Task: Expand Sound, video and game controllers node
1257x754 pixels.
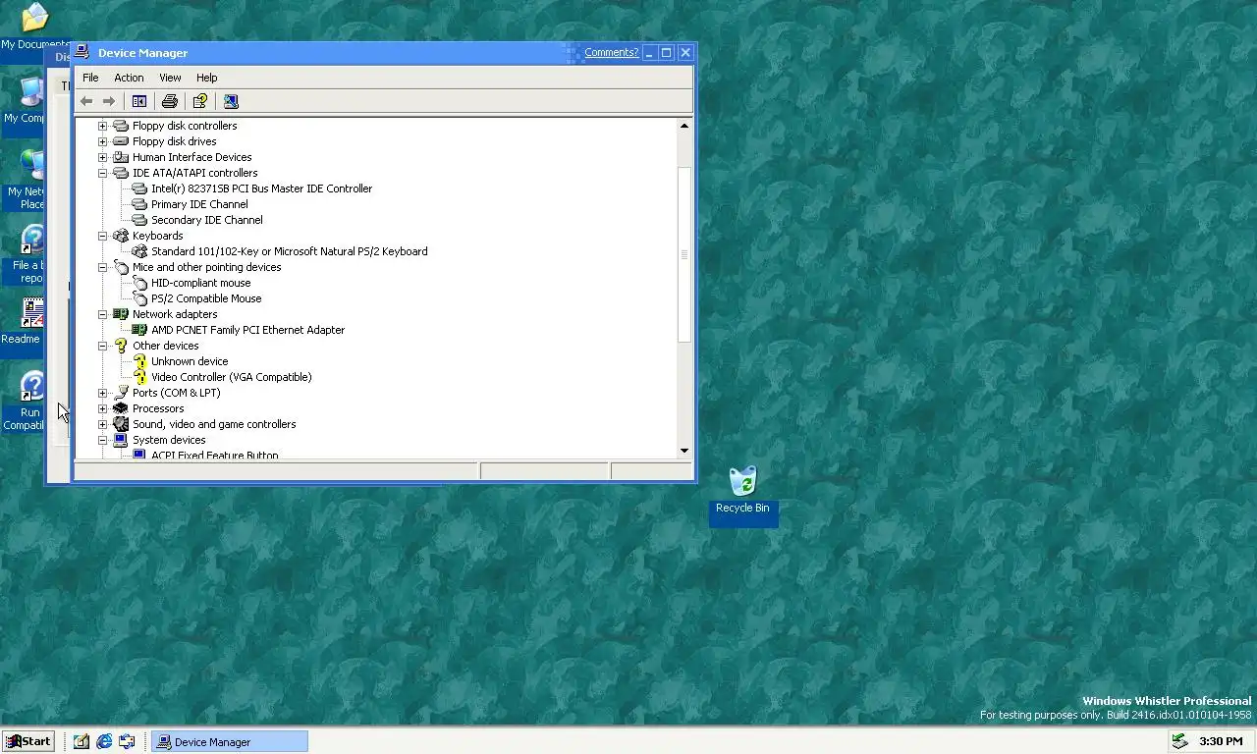Action: (x=102, y=424)
